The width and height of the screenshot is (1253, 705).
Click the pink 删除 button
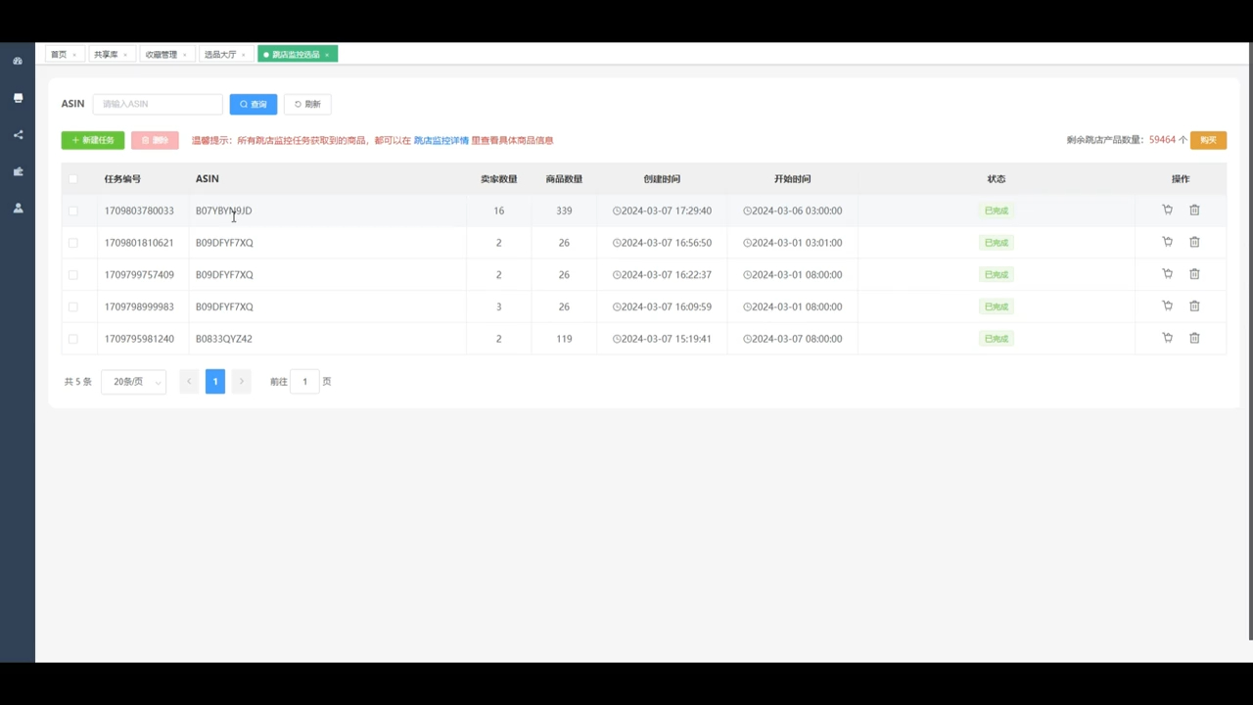click(155, 140)
